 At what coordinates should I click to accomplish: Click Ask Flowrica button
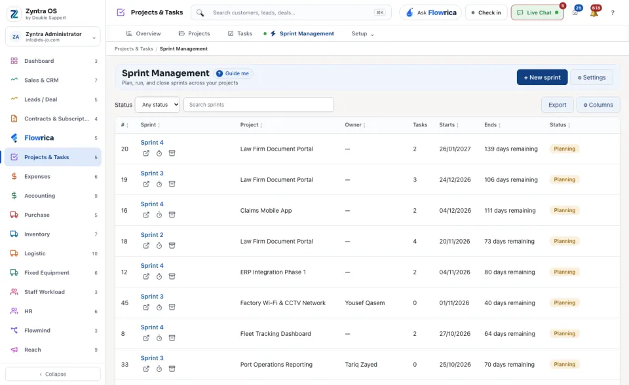430,13
